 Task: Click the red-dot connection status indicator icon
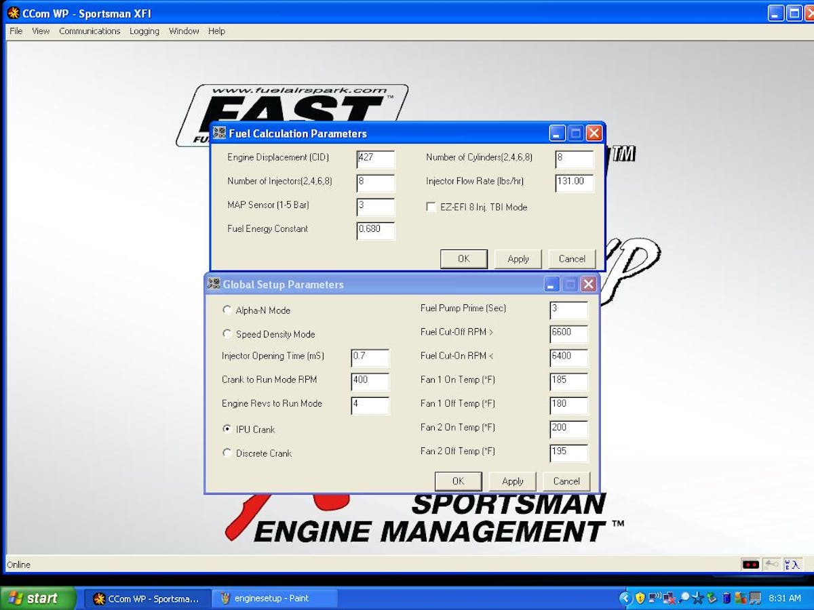pyautogui.click(x=750, y=565)
